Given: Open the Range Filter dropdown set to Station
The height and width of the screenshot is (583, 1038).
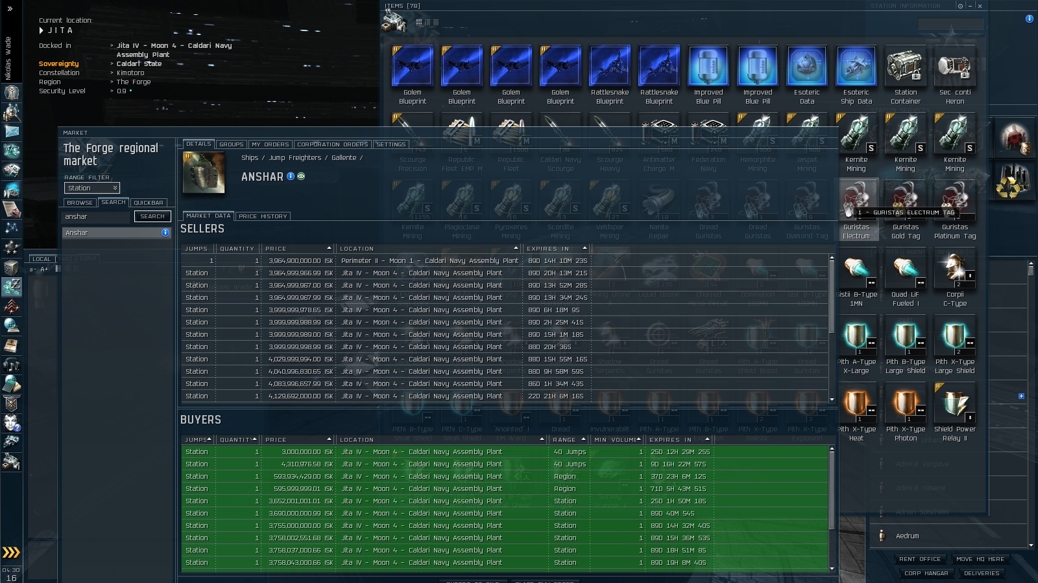Looking at the screenshot, I should click(92, 188).
